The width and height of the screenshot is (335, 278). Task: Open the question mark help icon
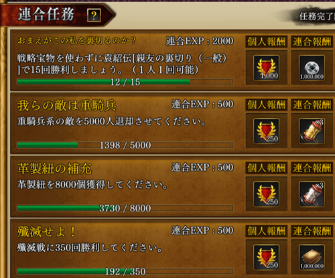[94, 15]
